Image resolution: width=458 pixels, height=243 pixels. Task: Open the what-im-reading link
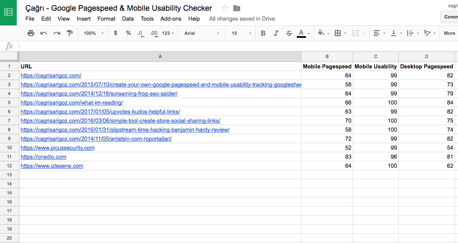tap(72, 103)
